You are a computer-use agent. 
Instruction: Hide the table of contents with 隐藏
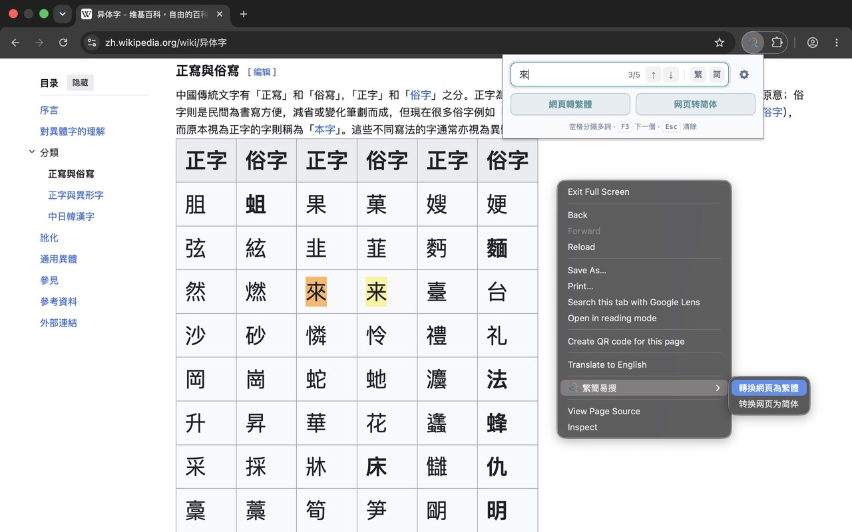coord(80,82)
